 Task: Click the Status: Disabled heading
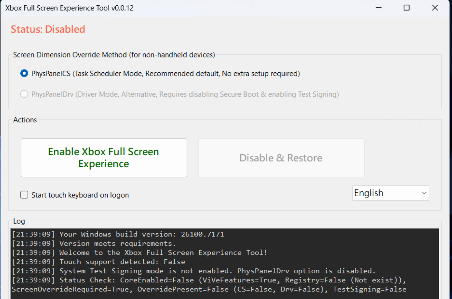(x=48, y=29)
